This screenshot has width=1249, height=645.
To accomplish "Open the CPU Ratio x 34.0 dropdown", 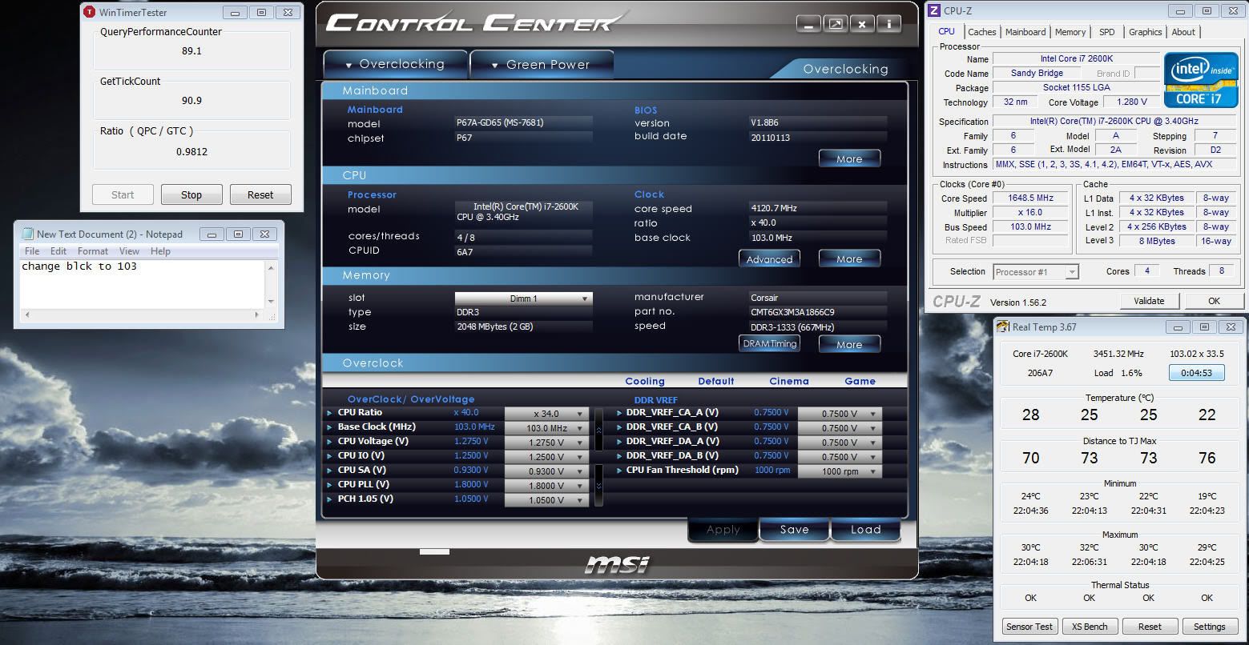I will click(x=546, y=414).
